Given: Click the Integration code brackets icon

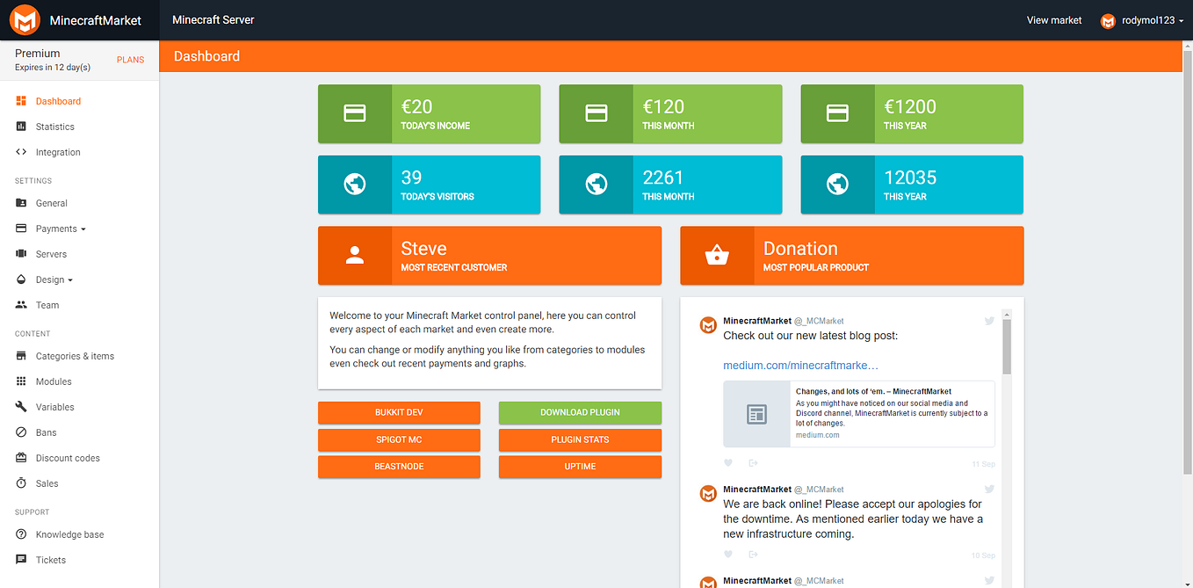Looking at the screenshot, I should pyautogui.click(x=21, y=152).
